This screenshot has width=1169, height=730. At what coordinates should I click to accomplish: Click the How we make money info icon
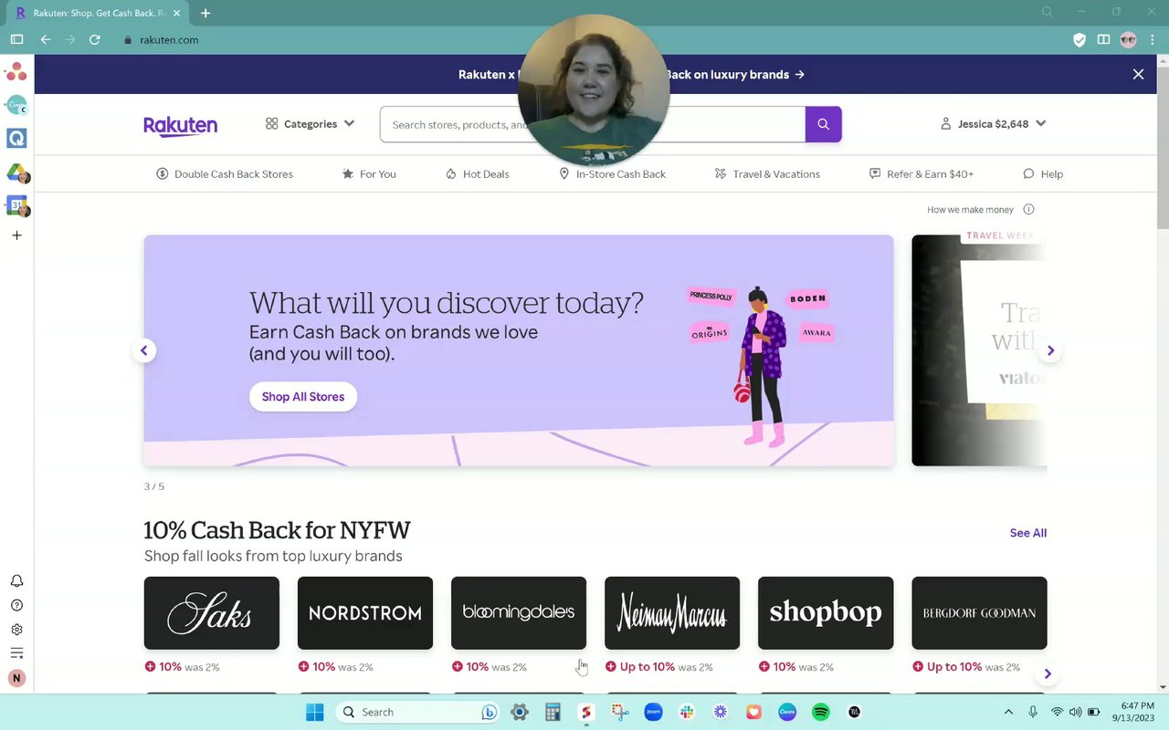tap(1028, 210)
